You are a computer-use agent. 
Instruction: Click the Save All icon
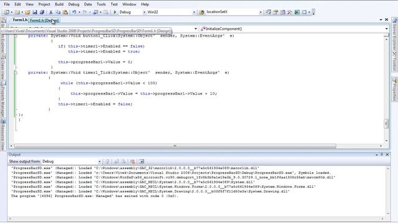[42, 12]
